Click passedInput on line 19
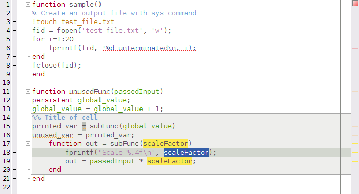The height and width of the screenshot is (194, 359). (x=112, y=161)
